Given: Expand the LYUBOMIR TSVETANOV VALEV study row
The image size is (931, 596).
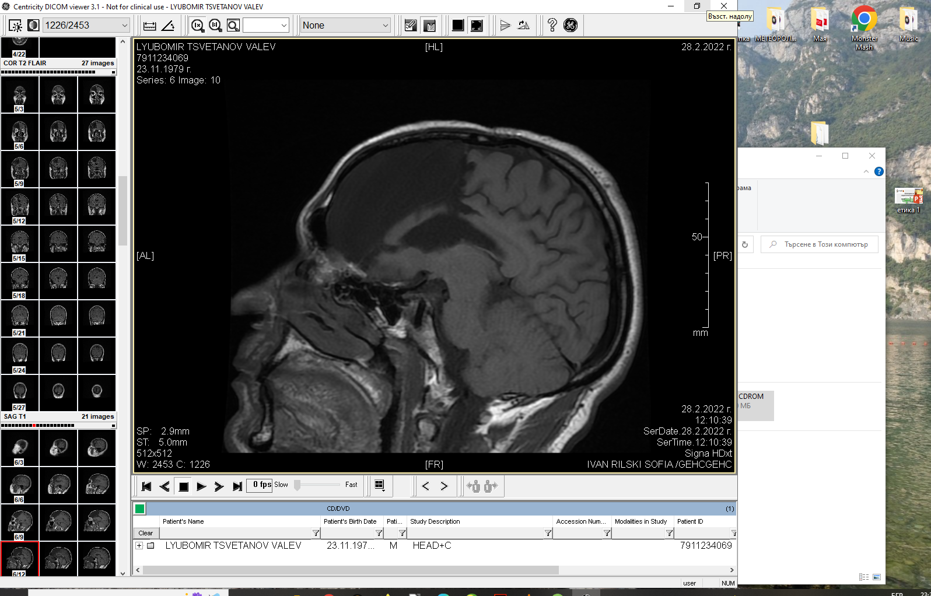Looking at the screenshot, I should 139,546.
